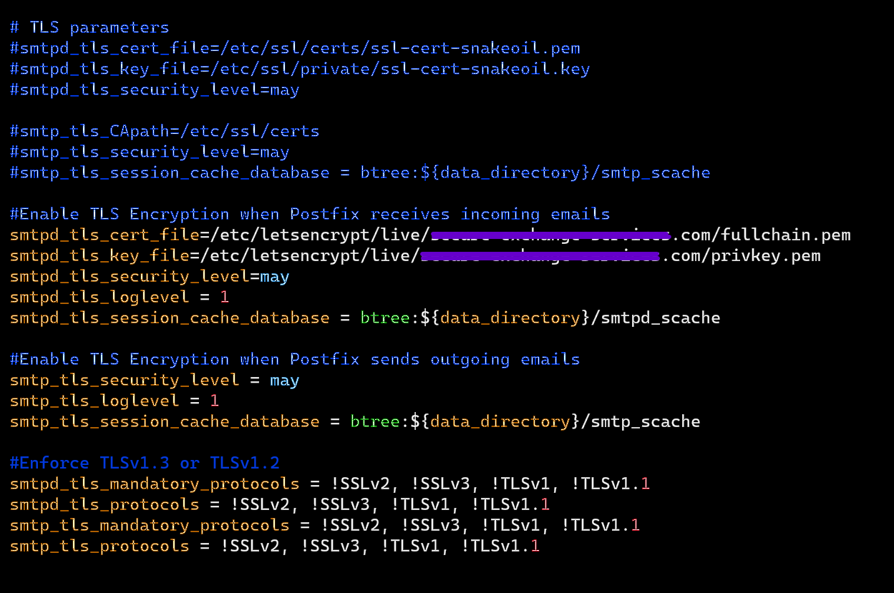Click the 'smtp_tls_protocols' parameter name

pos(99,547)
